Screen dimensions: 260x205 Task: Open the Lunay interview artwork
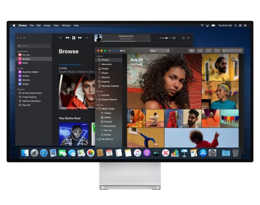point(77,92)
